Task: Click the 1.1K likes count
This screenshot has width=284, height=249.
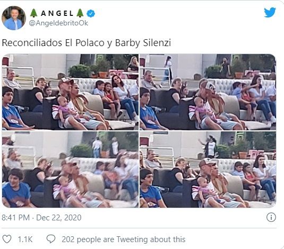Action: [25, 239]
